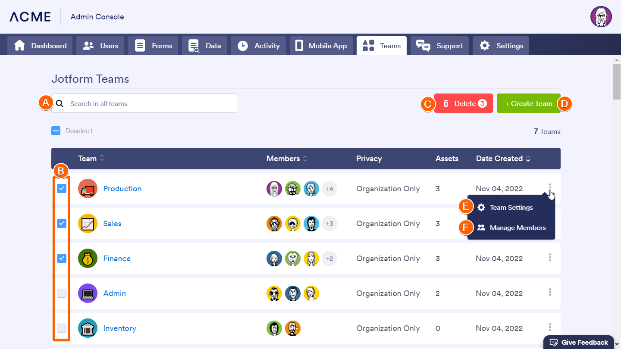This screenshot has height=349, width=621.
Task: Select Team Settings from the context menu
Action: 511,208
